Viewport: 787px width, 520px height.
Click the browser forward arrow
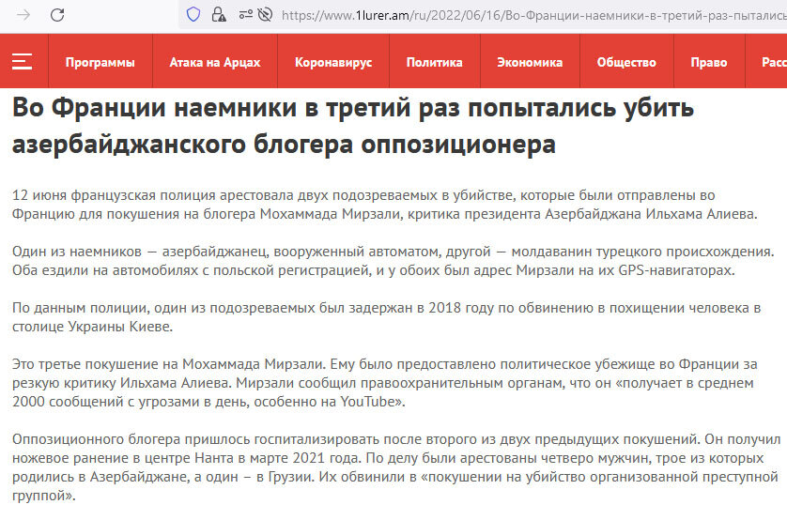pos(23,15)
